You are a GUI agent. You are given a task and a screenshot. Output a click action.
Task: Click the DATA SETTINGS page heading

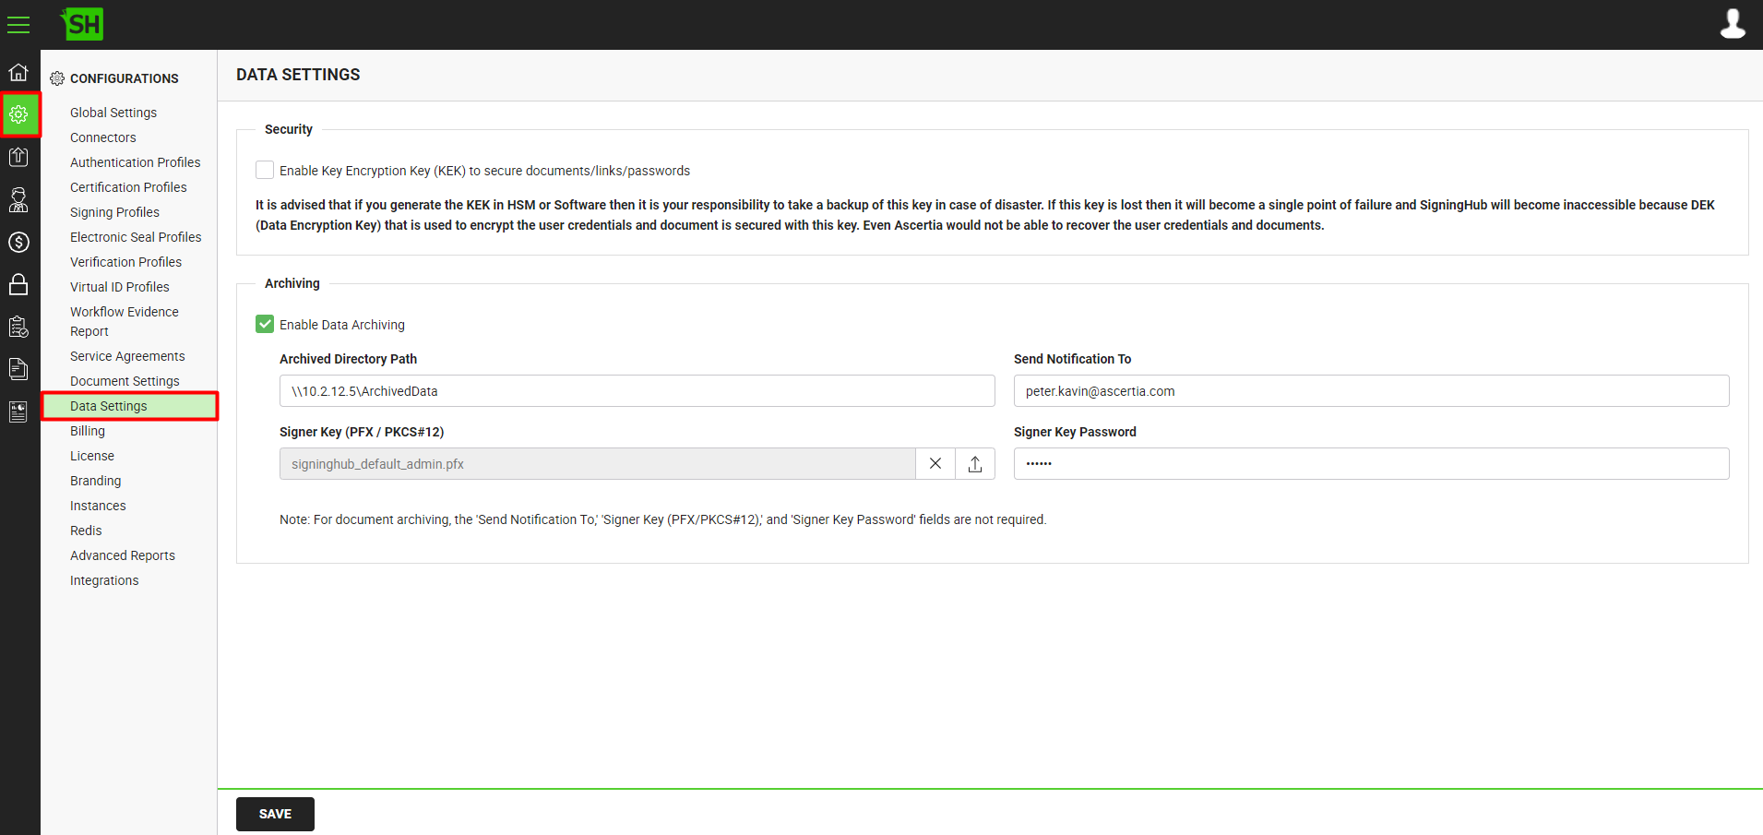point(298,75)
